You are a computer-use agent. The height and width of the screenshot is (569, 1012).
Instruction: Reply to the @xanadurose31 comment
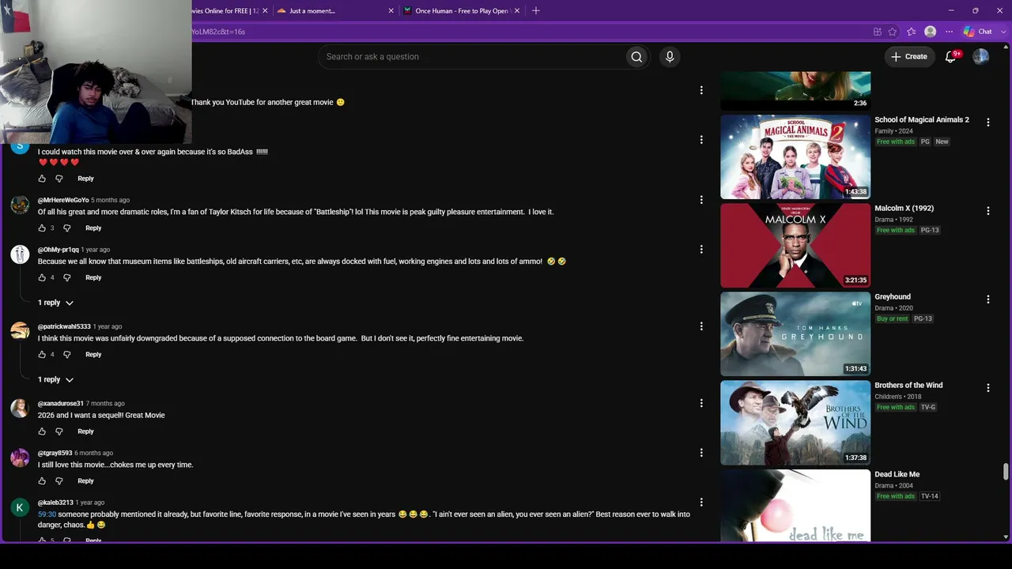[x=85, y=431]
